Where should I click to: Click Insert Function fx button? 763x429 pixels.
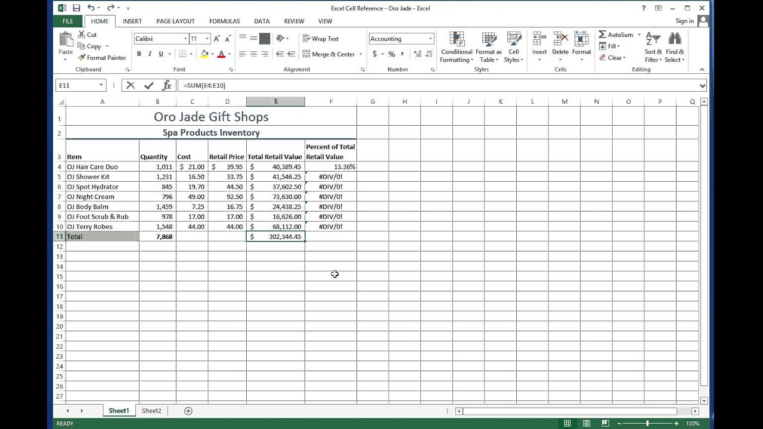pyautogui.click(x=167, y=85)
